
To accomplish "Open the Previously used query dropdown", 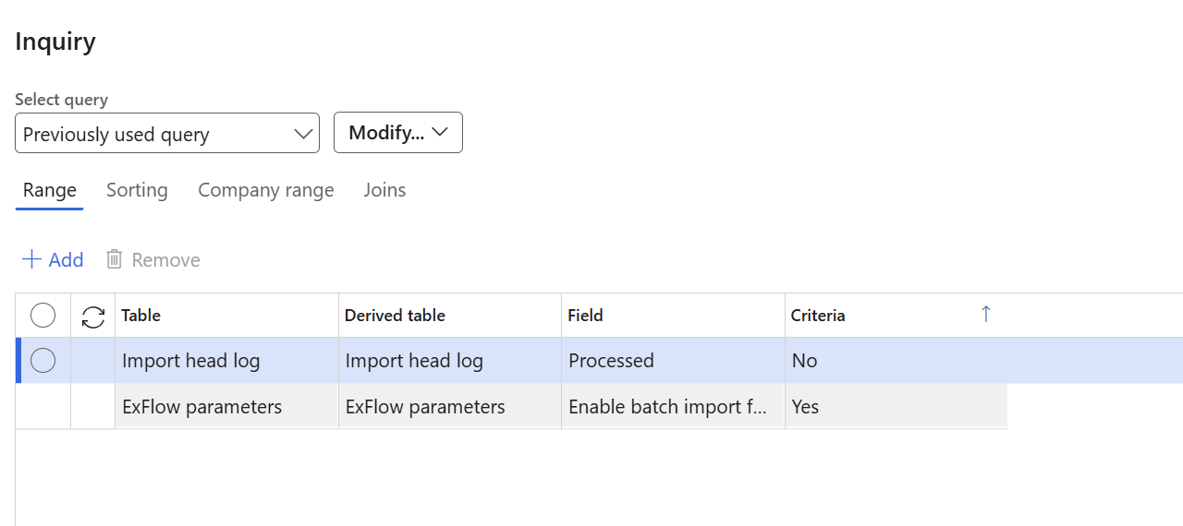I will (167, 133).
